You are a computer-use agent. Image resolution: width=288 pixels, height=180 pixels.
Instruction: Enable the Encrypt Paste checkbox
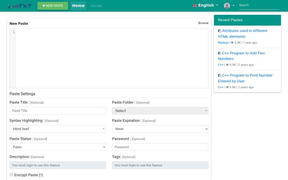11,175
